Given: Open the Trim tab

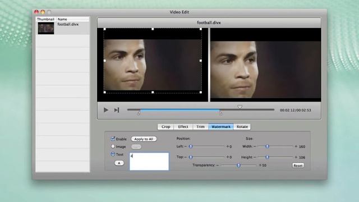Looking at the screenshot, I should [x=200, y=127].
